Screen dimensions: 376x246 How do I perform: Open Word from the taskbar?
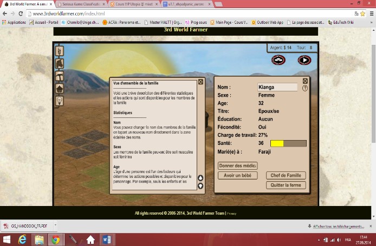click(107, 240)
